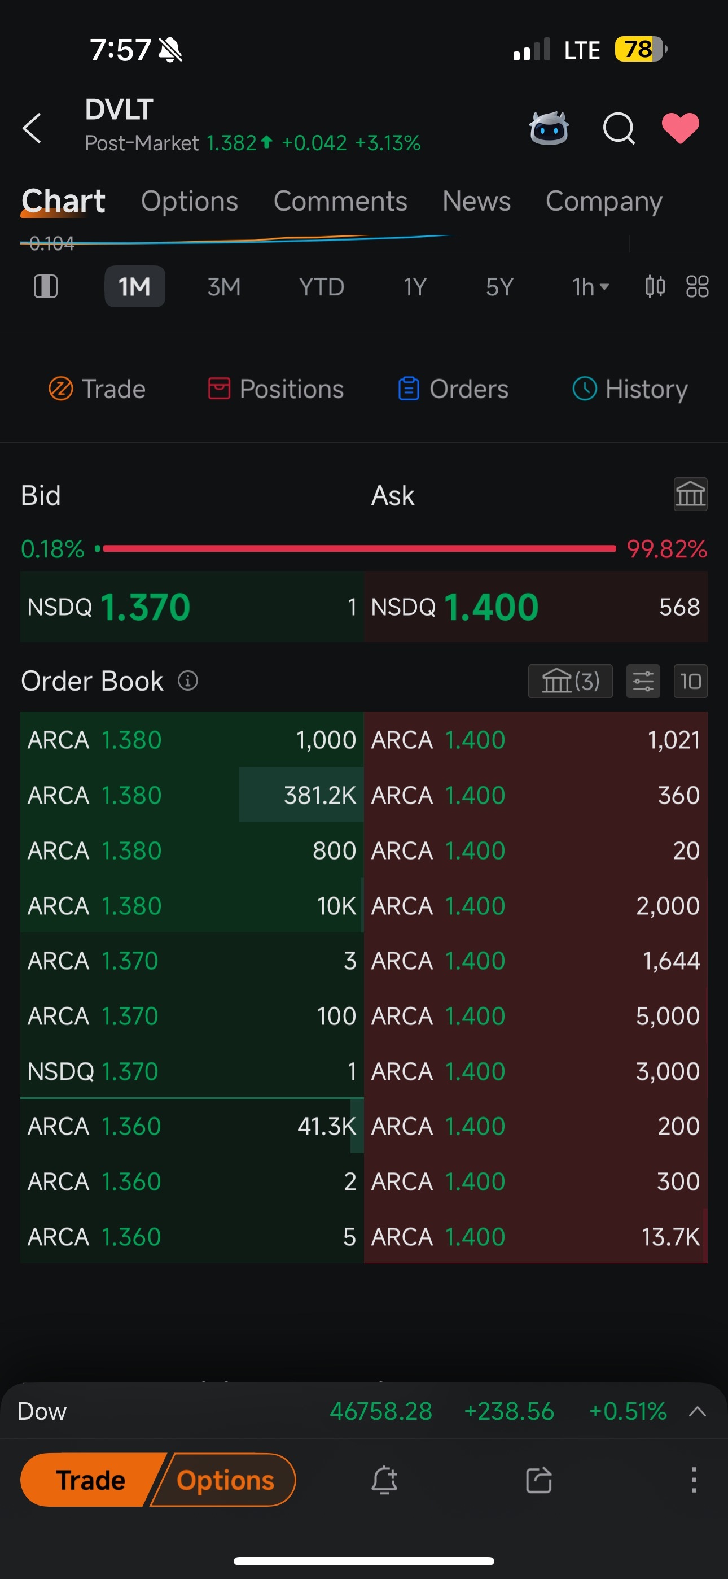Screen dimensions: 728x1579
Task: Switch to the Options tab
Action: pyautogui.click(x=190, y=201)
